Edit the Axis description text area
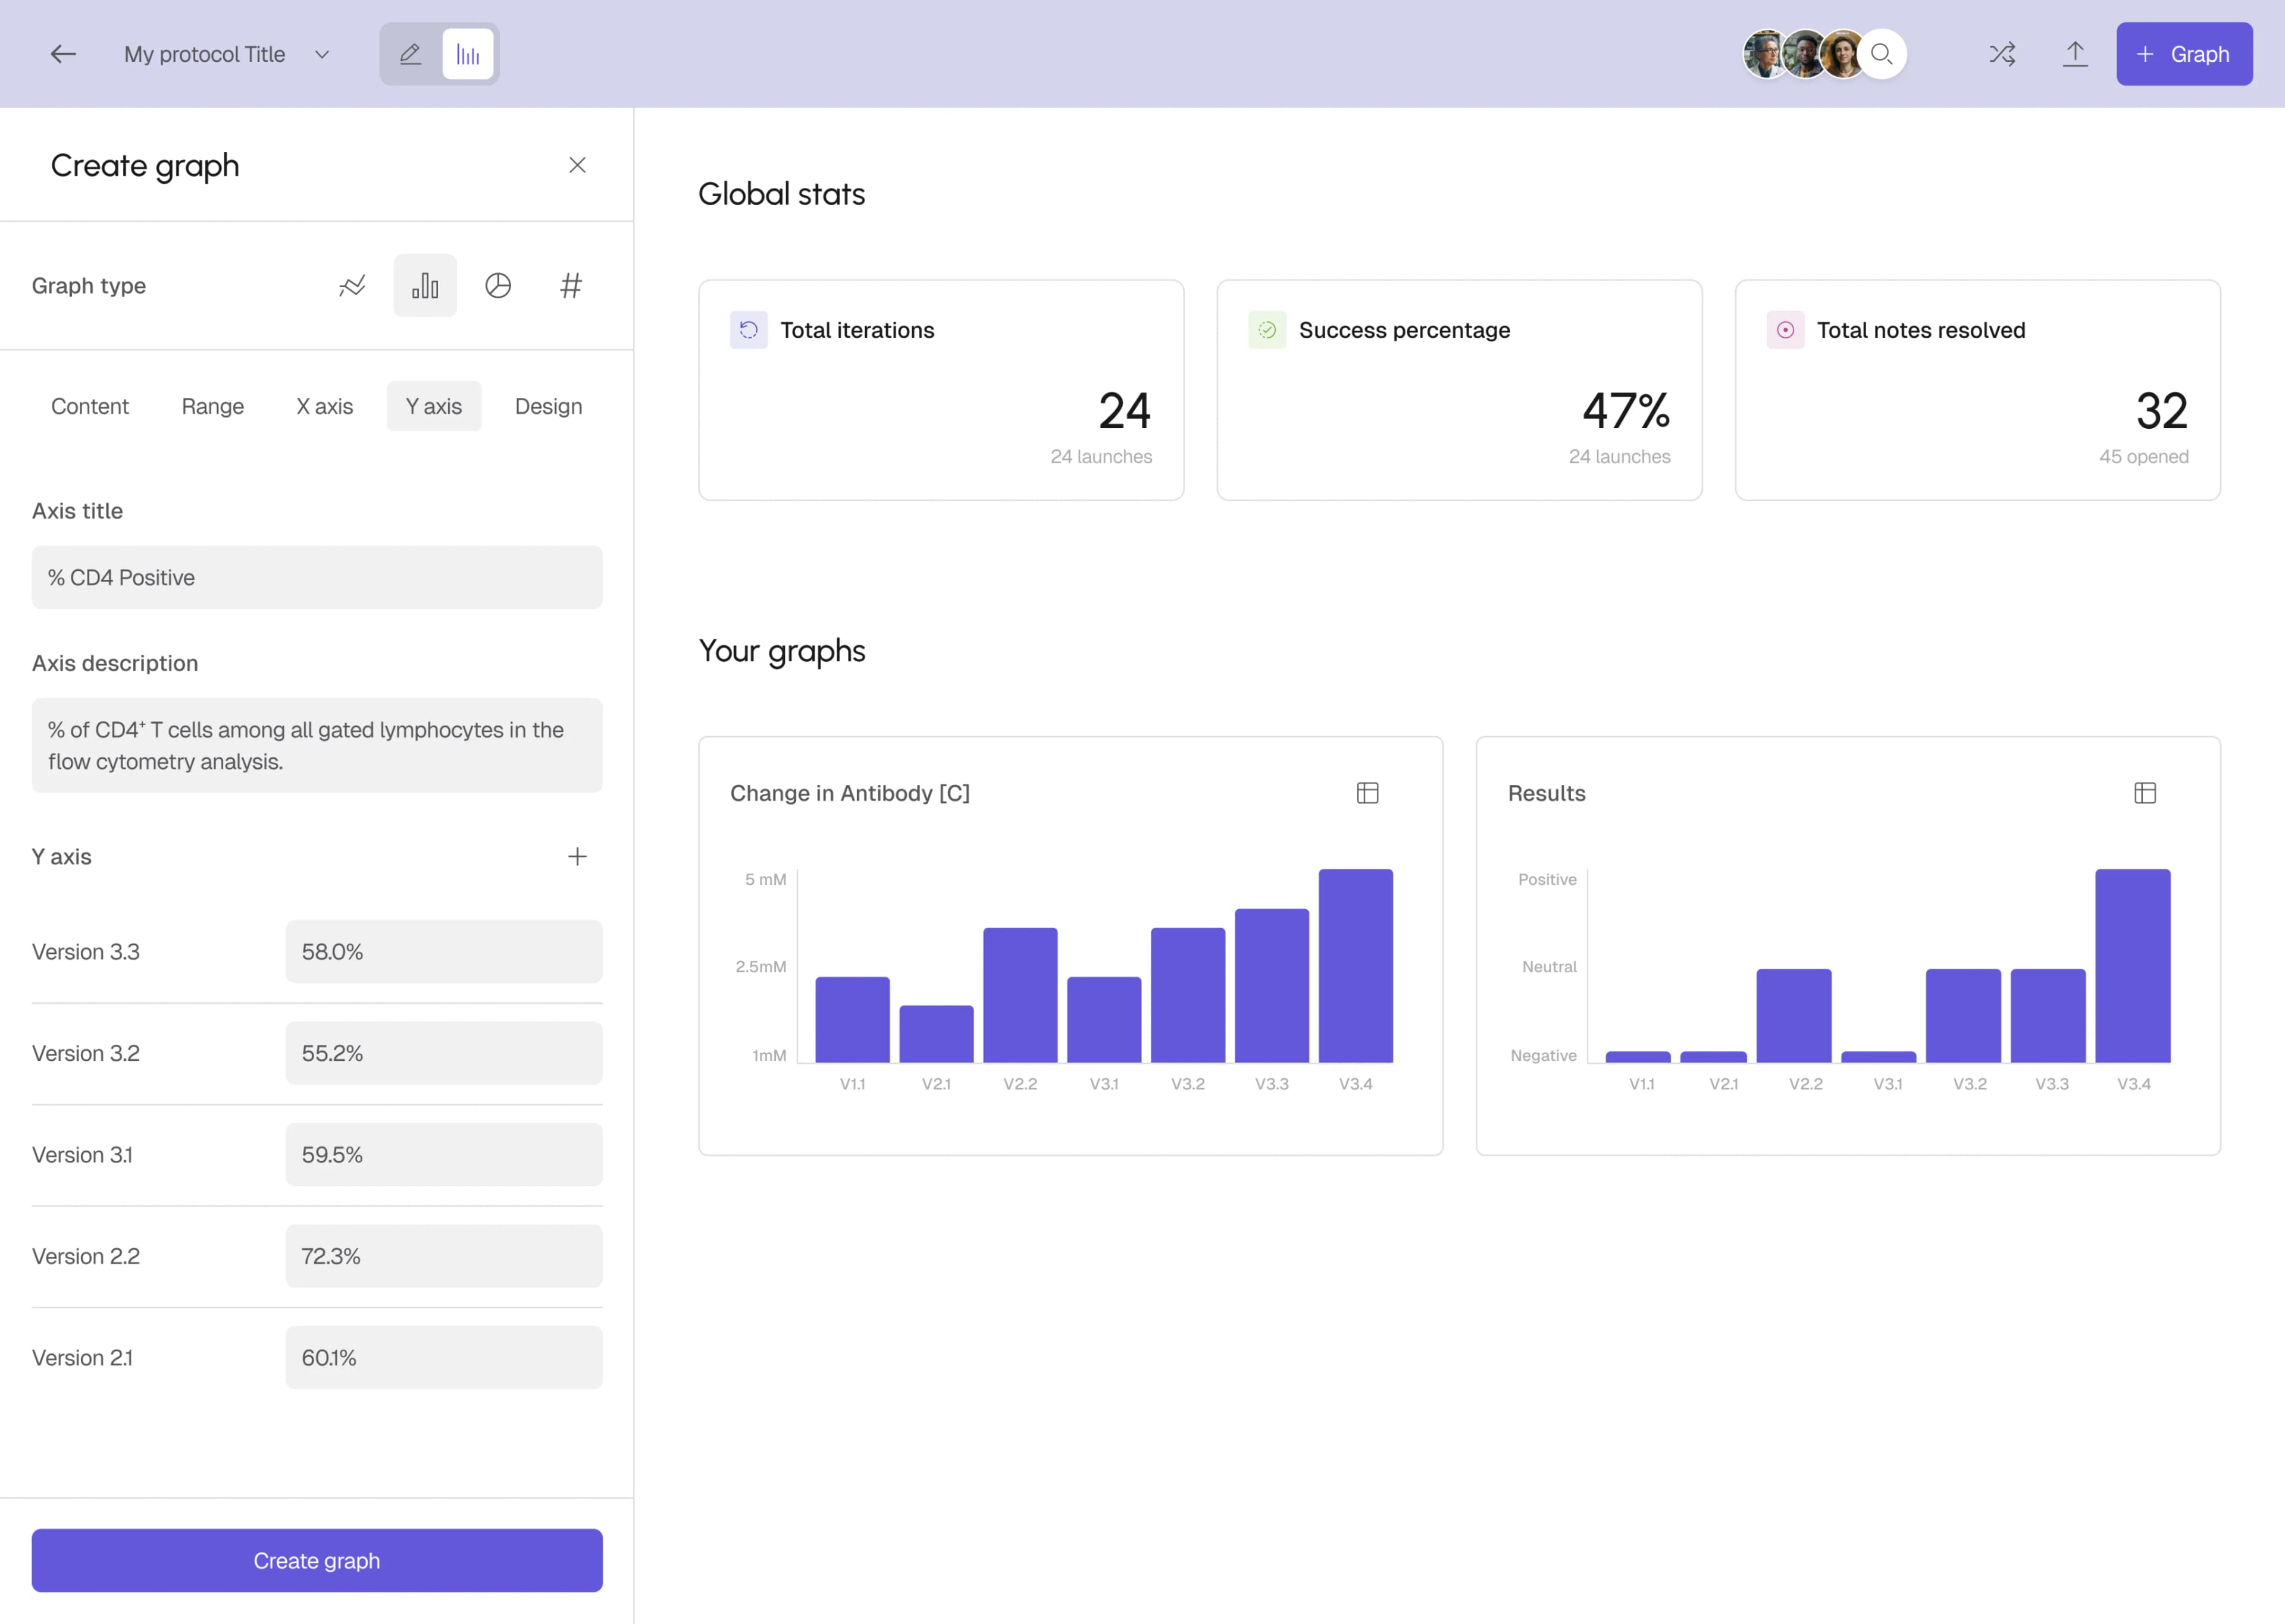 (317, 745)
